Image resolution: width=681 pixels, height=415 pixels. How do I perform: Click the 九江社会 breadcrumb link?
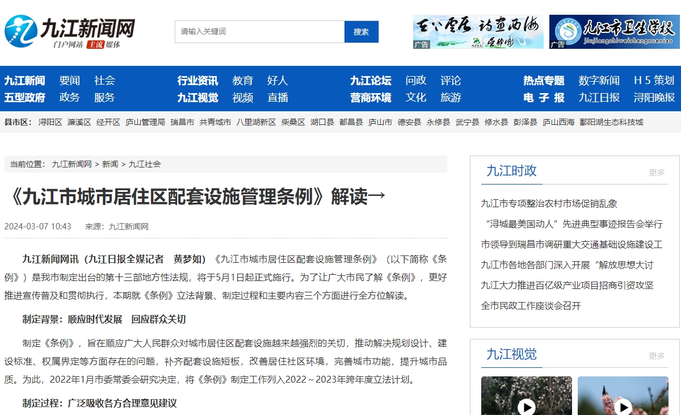pos(145,164)
